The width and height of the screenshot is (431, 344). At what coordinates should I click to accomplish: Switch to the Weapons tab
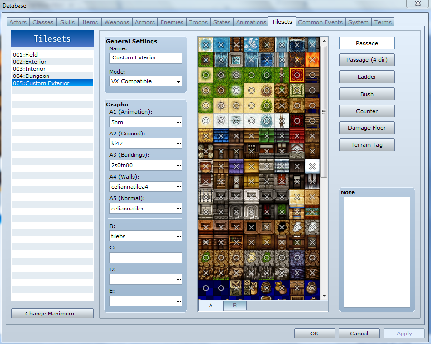point(117,22)
